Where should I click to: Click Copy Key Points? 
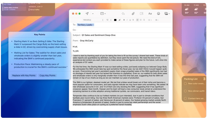point(47,75)
